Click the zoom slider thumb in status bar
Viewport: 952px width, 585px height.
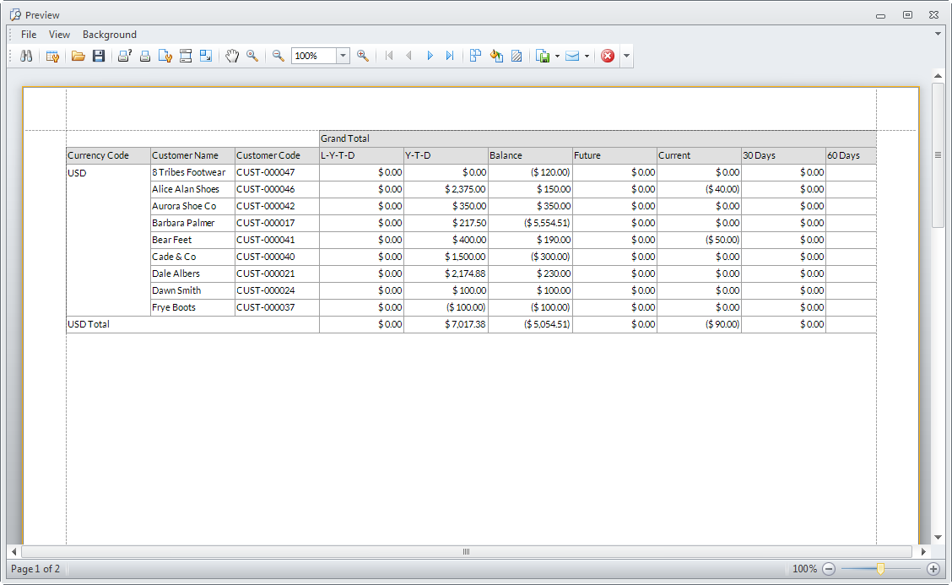click(880, 569)
